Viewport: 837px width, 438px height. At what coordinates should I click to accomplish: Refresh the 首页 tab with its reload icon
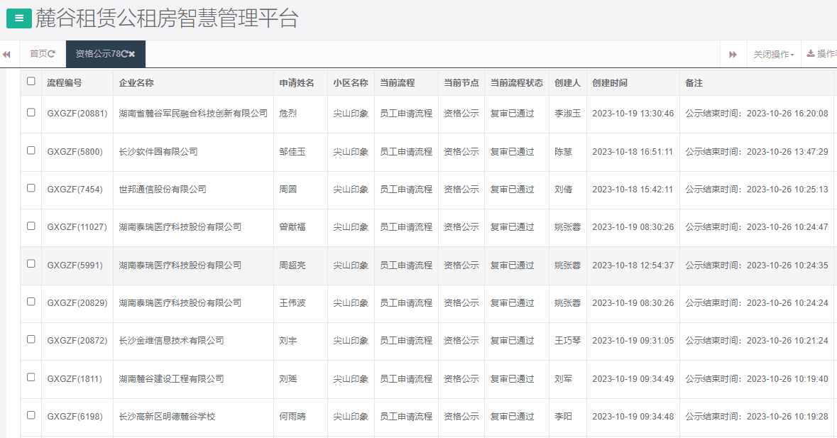point(53,53)
